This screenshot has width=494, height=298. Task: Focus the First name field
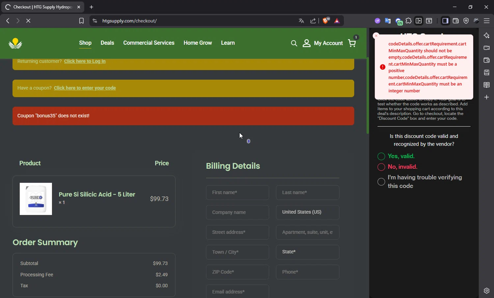[x=237, y=192]
